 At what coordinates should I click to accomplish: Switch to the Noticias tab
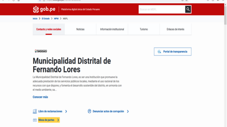[x=80, y=29]
